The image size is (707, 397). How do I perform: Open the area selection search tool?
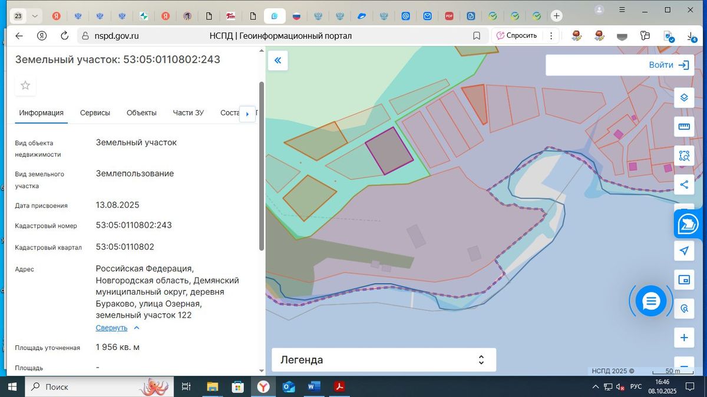pos(684,156)
